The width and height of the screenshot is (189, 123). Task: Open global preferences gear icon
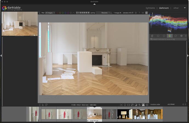pos(146,13)
